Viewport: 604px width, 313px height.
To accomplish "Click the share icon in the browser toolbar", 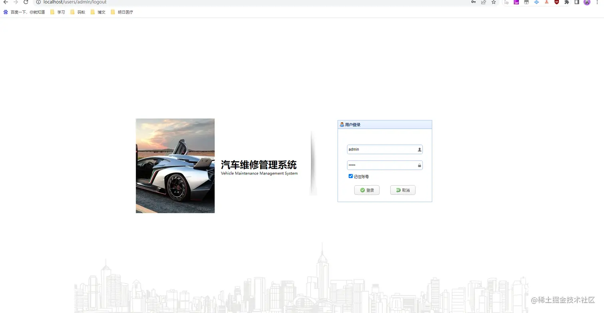I will [484, 2].
